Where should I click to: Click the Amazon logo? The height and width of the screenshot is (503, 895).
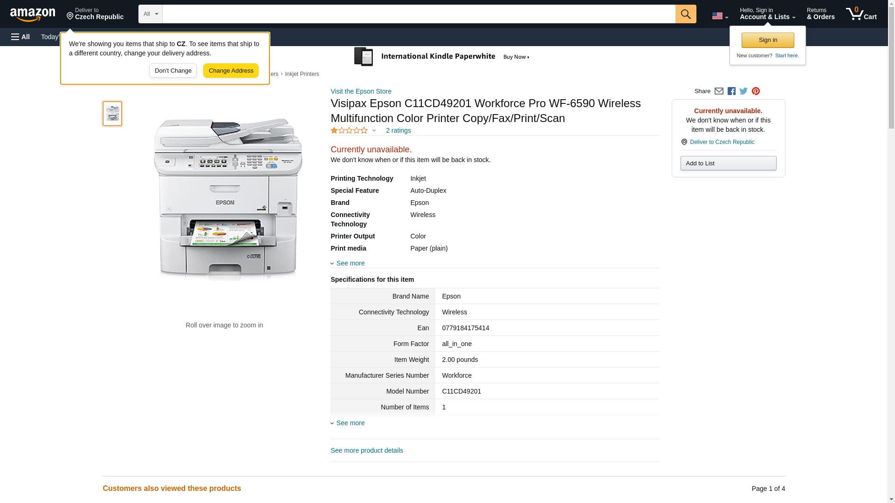[x=33, y=14]
